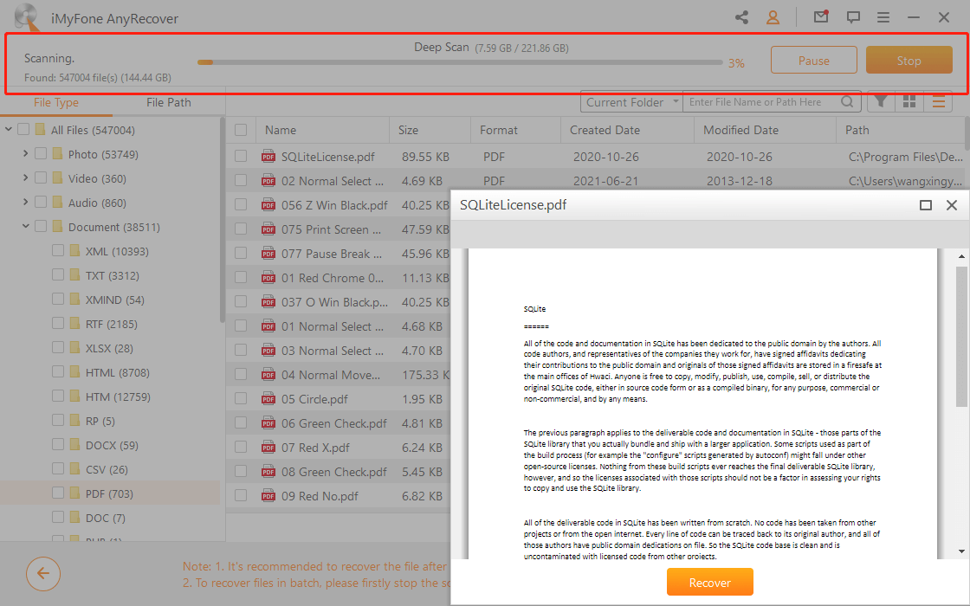The image size is (970, 606).
Task: Click the CSV folder icon
Action: pos(74,468)
